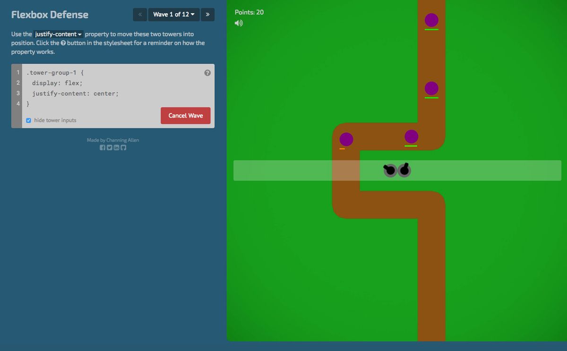Select the right bullet tower on the grass row
Screen dimensions: 567x351
[404, 171]
